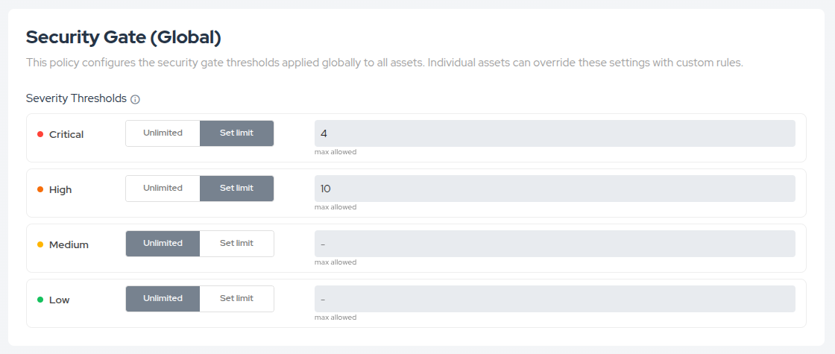The width and height of the screenshot is (835, 354).
Task: Choose Unlimited for Low severity
Action: pos(163,299)
